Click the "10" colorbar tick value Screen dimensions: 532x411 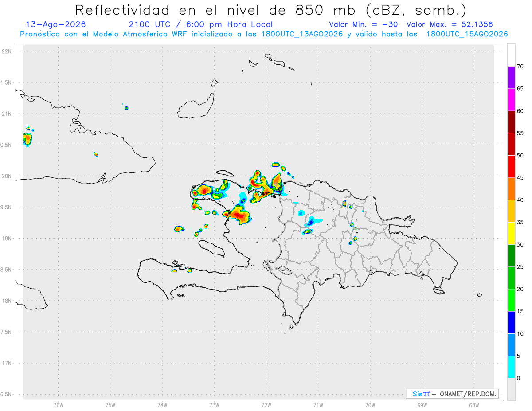(x=520, y=333)
